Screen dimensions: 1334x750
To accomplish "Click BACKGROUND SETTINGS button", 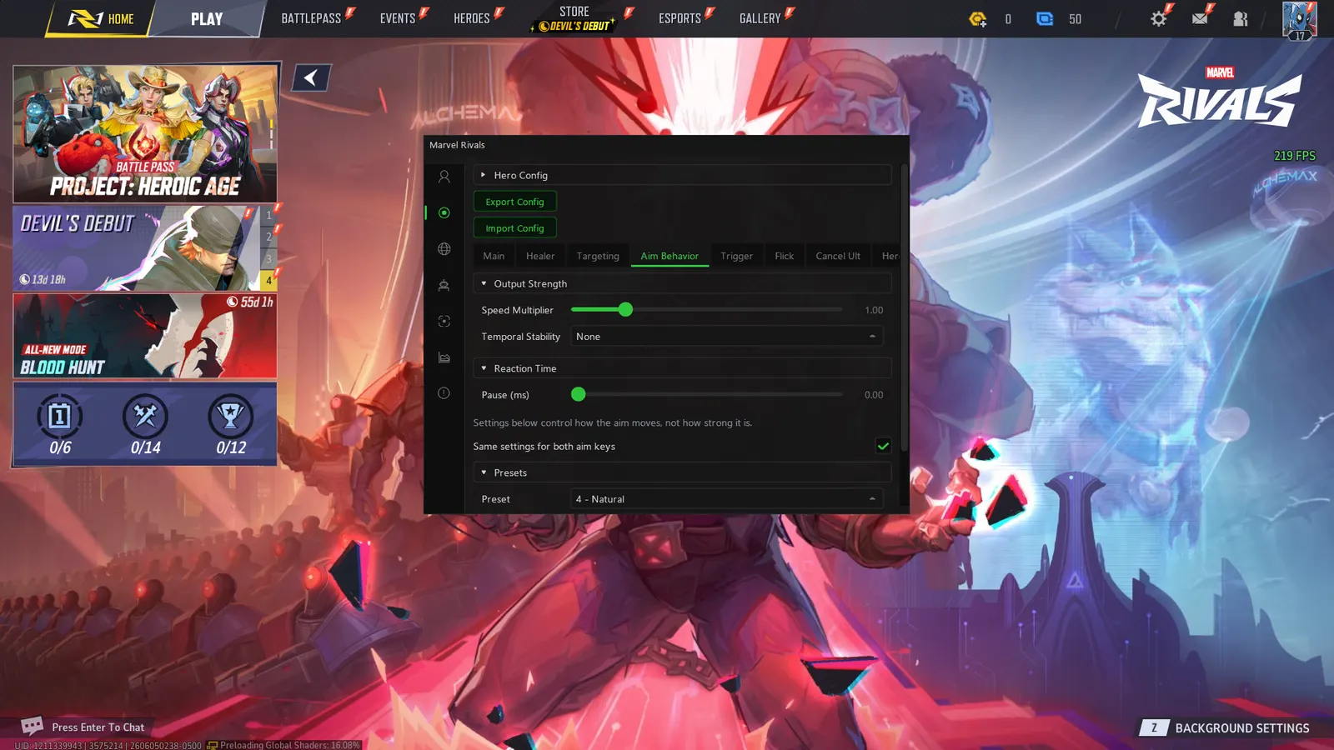I will (1226, 727).
